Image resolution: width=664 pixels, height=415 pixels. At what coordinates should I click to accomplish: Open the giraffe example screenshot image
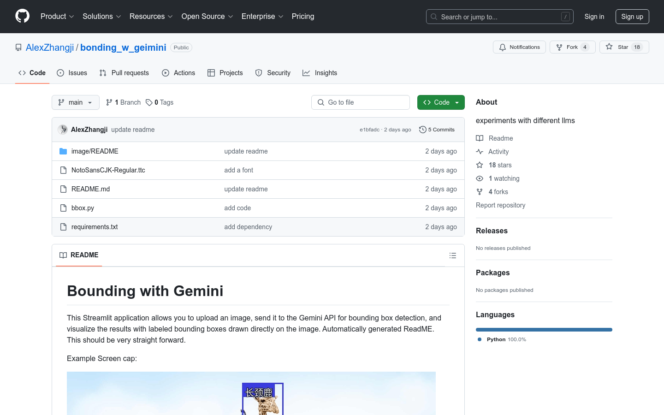251,393
